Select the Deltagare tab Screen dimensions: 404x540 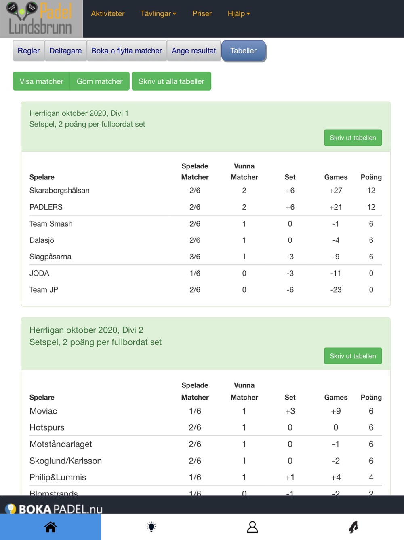pyautogui.click(x=65, y=51)
